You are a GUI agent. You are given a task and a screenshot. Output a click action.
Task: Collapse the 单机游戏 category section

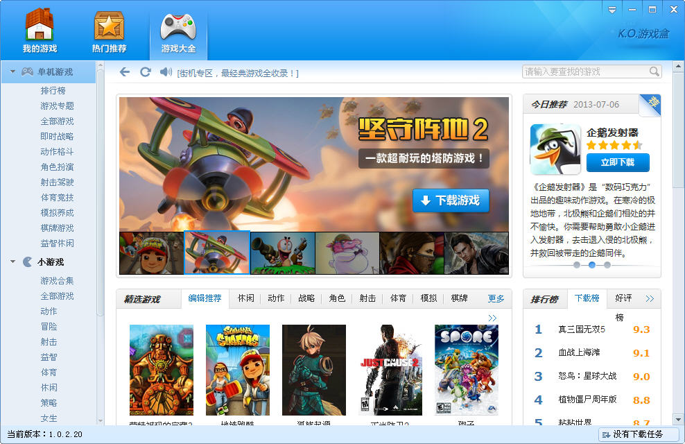[12, 71]
